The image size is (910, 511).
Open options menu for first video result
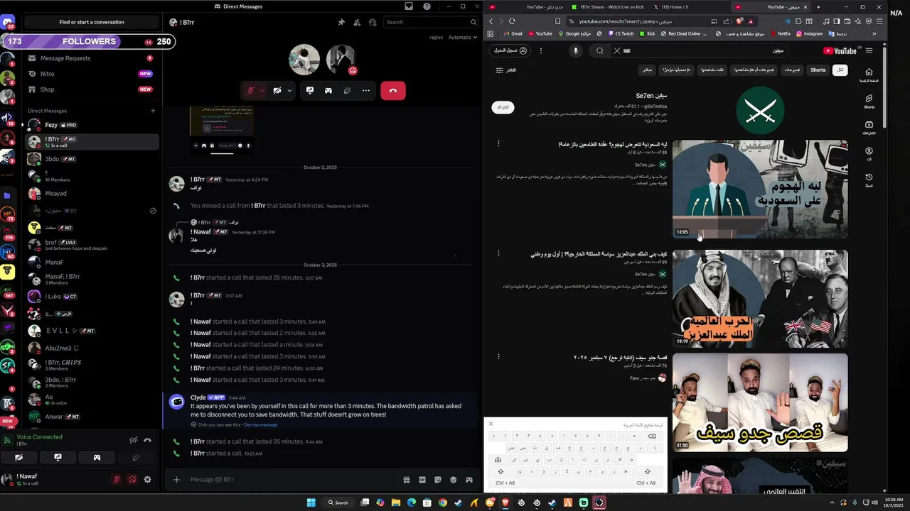tap(498, 143)
